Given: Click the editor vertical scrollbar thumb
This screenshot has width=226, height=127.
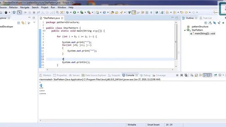Looking at the screenshot, I should tap(176, 42).
